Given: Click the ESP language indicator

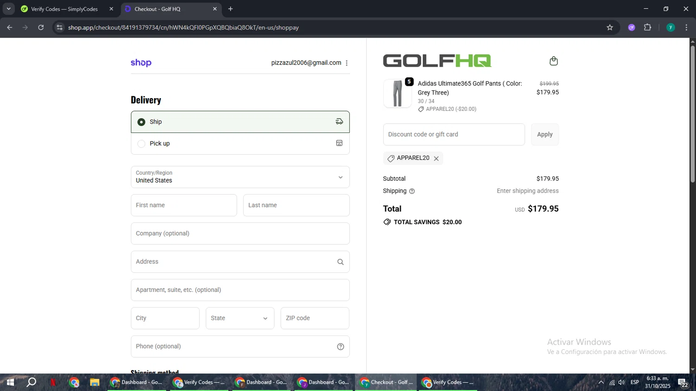Looking at the screenshot, I should (x=635, y=382).
